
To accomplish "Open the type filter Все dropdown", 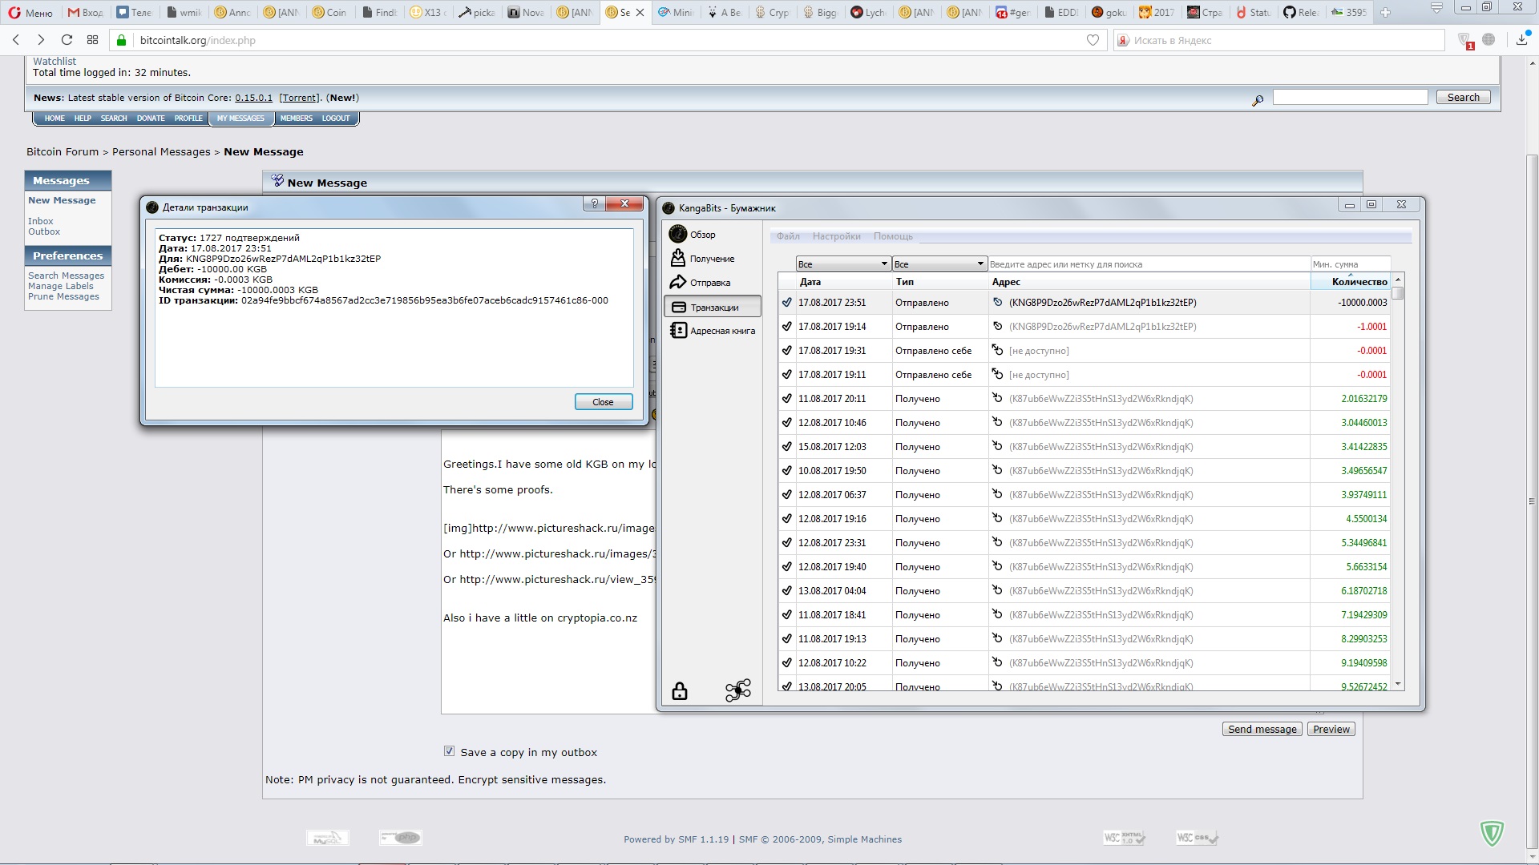I will coord(939,264).
